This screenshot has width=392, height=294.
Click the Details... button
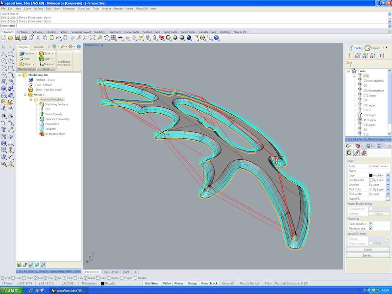pos(368,255)
